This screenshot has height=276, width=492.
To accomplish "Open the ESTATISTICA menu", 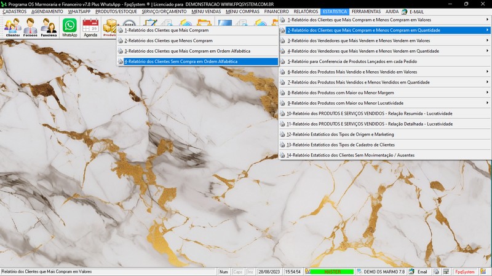I will [335, 12].
